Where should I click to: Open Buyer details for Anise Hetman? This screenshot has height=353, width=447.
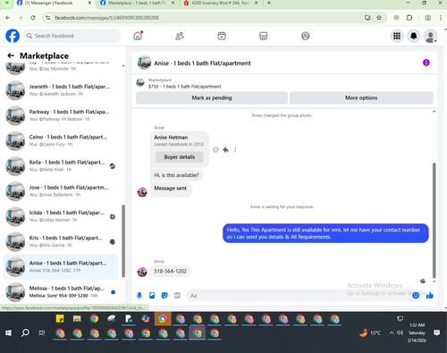(x=180, y=157)
